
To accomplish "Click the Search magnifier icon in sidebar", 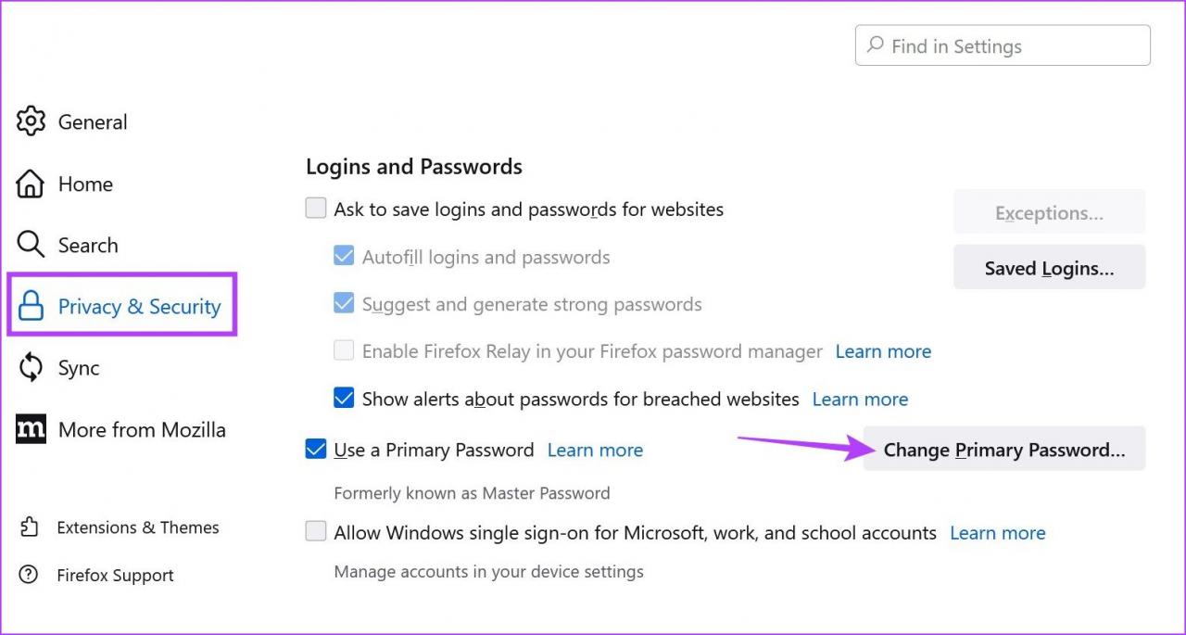I will (31, 245).
